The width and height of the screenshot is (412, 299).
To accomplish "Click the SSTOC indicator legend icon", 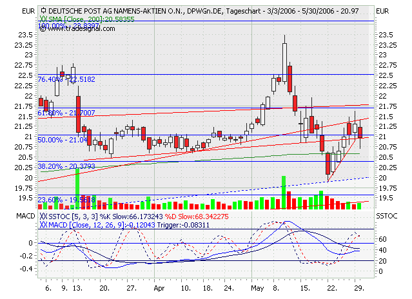I will [43, 217].
